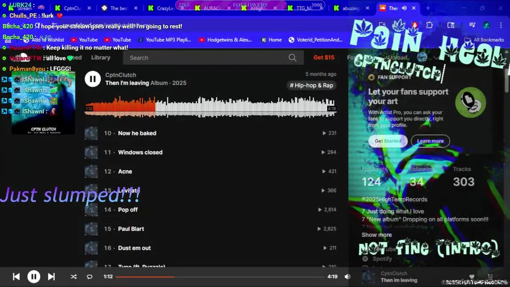
Task: Click the Get $15 offer link
Action: coord(324,57)
